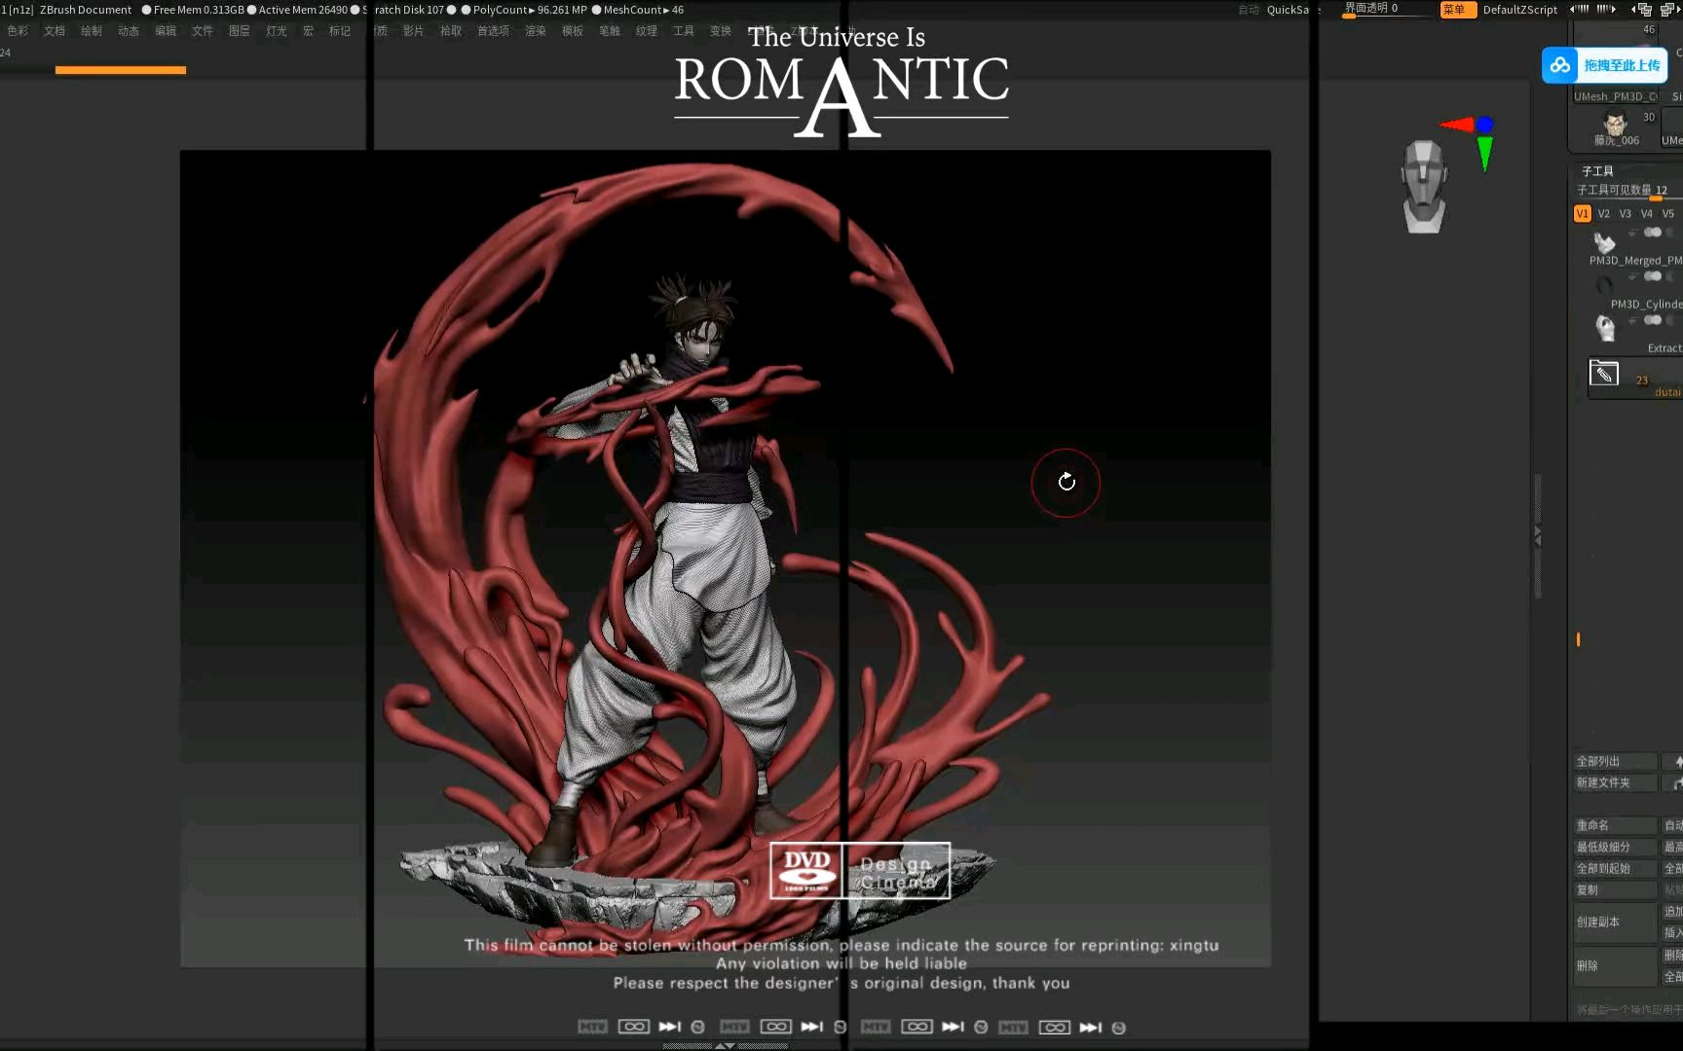Toggle visibility set V2
The image size is (1683, 1051).
1604,214
